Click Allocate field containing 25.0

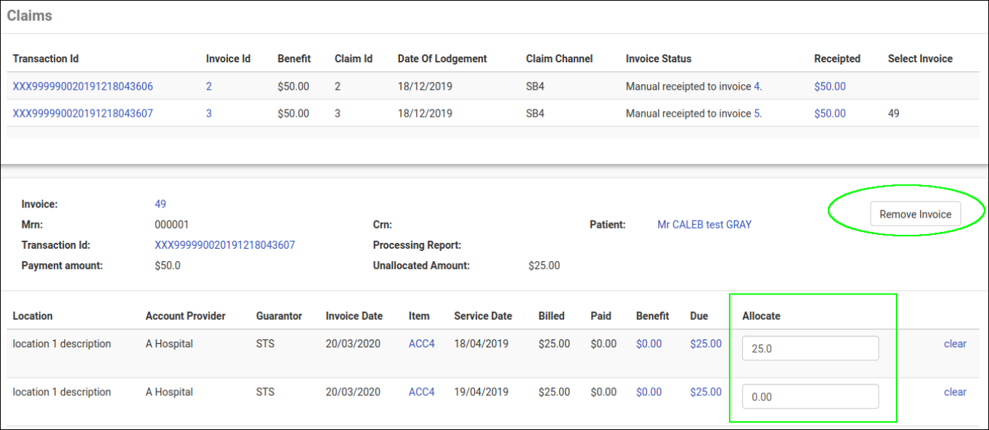point(810,348)
